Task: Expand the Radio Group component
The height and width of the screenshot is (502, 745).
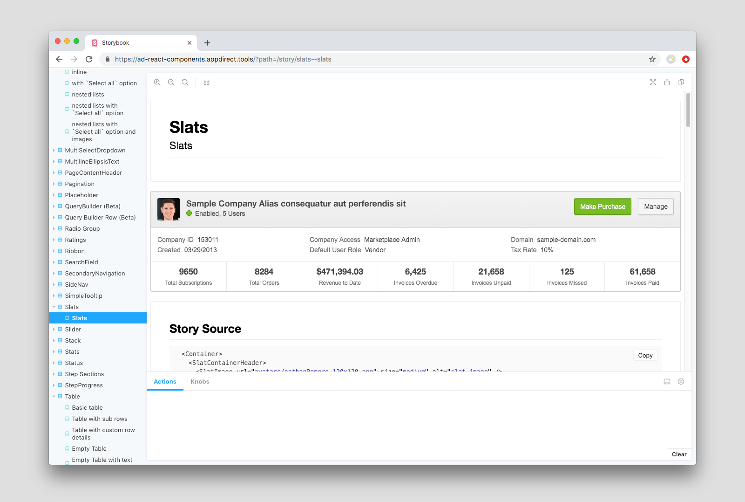Action: pos(82,228)
